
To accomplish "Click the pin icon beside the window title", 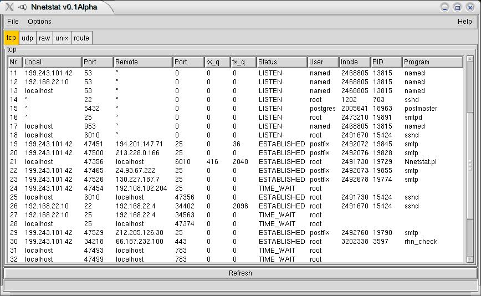I will coord(22,7).
